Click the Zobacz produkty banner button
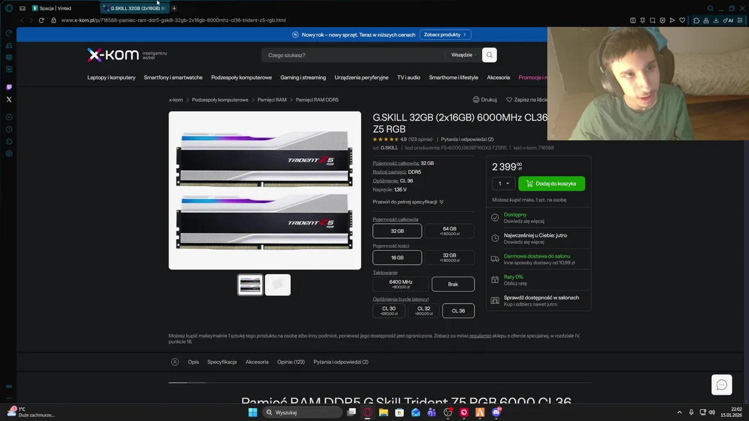 point(445,34)
